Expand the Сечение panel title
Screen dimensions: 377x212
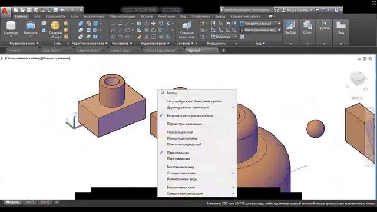click(184, 44)
